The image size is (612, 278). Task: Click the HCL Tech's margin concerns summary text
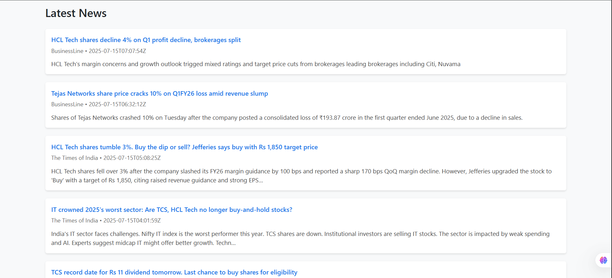[256, 64]
